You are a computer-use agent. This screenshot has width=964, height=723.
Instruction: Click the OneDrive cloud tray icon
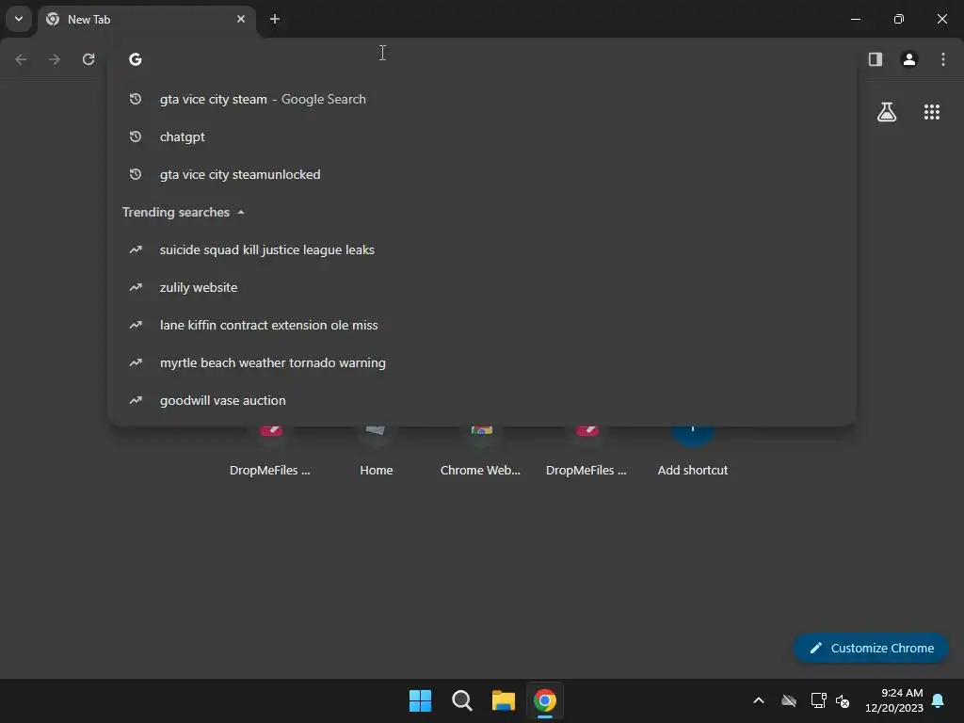(x=789, y=700)
